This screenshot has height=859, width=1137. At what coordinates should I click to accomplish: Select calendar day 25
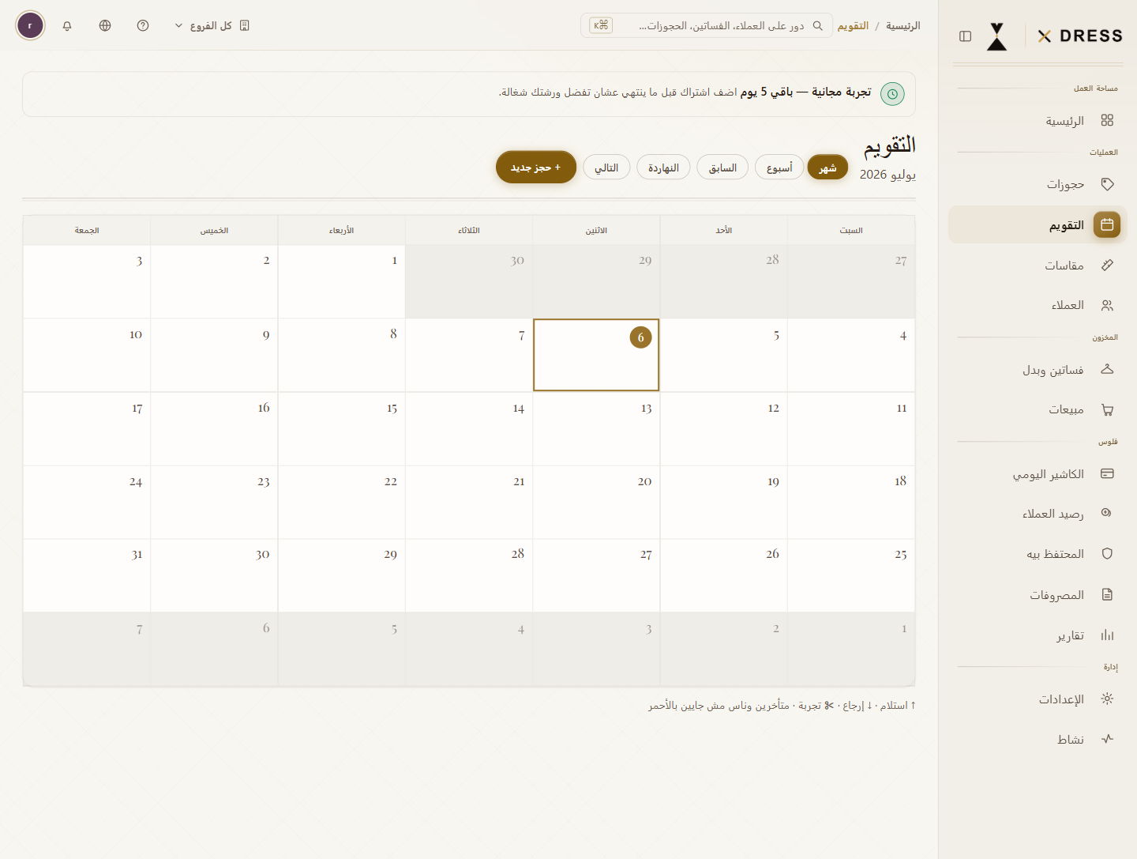pyautogui.click(x=851, y=575)
